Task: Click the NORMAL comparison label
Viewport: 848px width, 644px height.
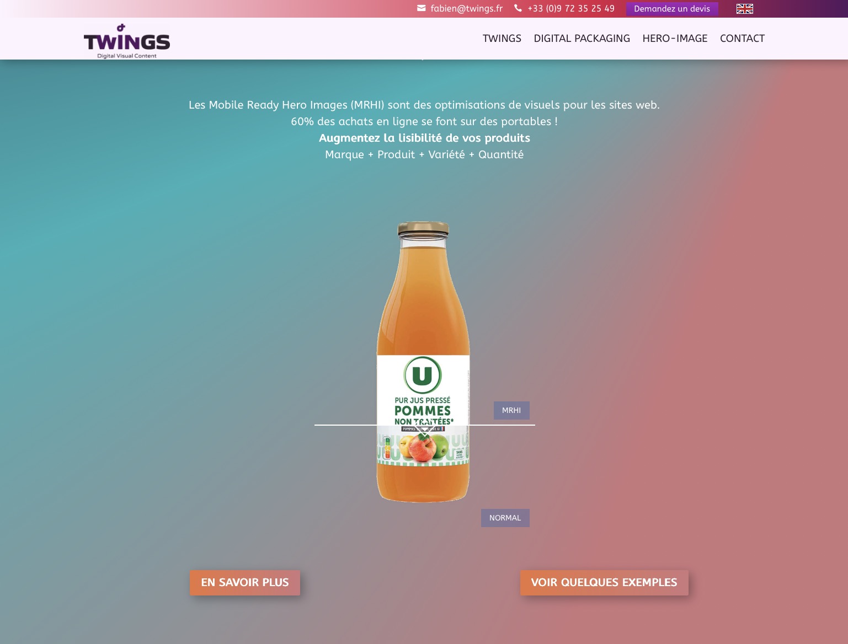Action: (x=505, y=518)
